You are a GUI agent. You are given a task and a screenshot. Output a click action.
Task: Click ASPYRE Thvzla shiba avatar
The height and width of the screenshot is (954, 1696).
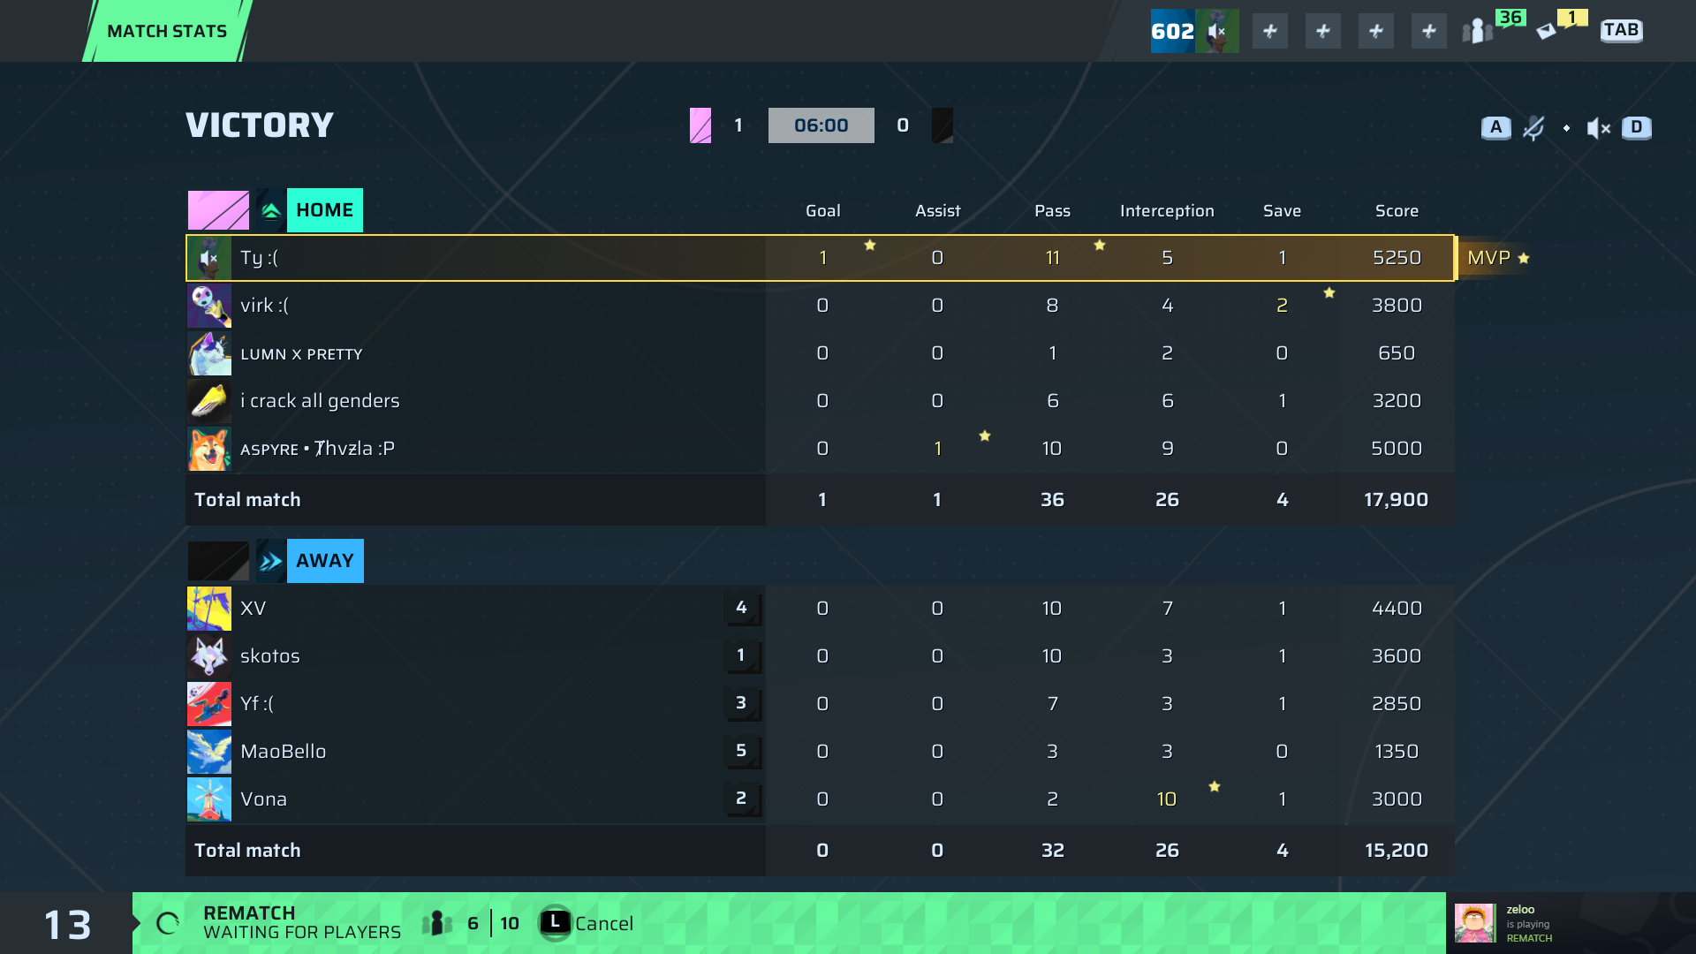pyautogui.click(x=209, y=449)
